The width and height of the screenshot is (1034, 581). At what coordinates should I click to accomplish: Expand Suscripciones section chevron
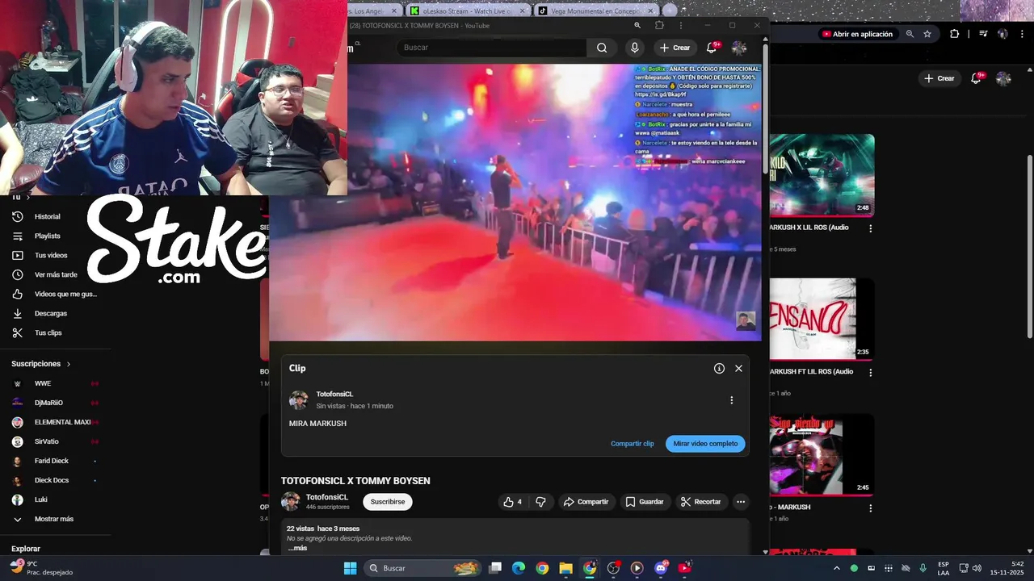click(69, 365)
